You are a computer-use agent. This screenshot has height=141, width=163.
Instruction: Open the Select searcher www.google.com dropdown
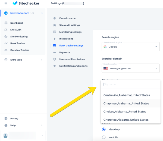coord(131,68)
